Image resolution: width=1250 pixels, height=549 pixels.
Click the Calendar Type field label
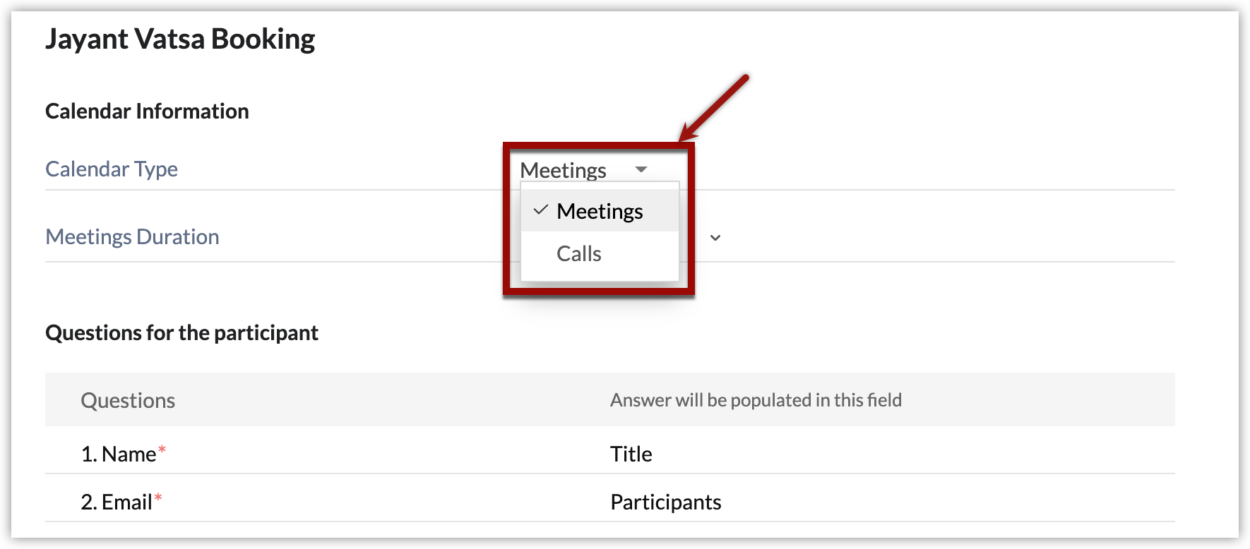pyautogui.click(x=112, y=169)
